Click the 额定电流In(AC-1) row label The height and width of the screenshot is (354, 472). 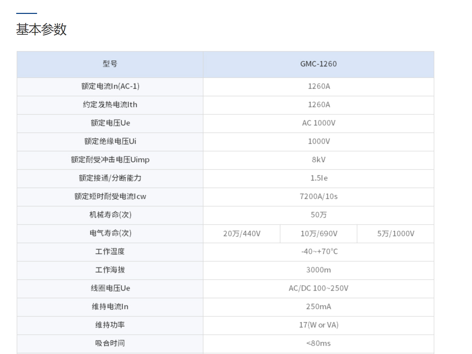pyautogui.click(x=110, y=86)
